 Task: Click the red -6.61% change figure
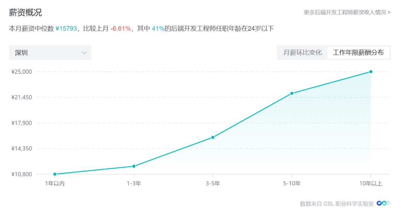click(x=120, y=29)
